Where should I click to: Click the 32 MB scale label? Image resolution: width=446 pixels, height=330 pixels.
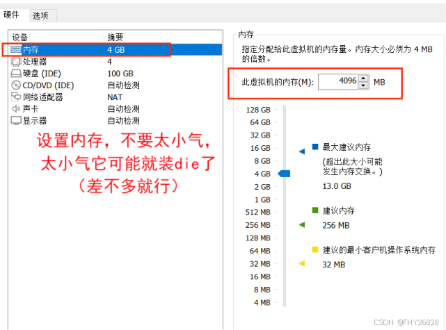coord(260,264)
